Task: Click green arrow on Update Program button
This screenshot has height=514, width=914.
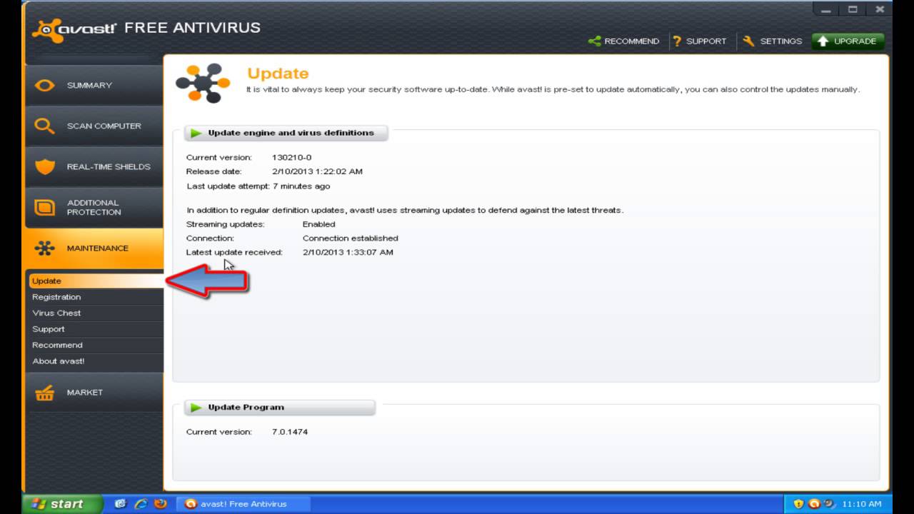Action: [x=196, y=408]
